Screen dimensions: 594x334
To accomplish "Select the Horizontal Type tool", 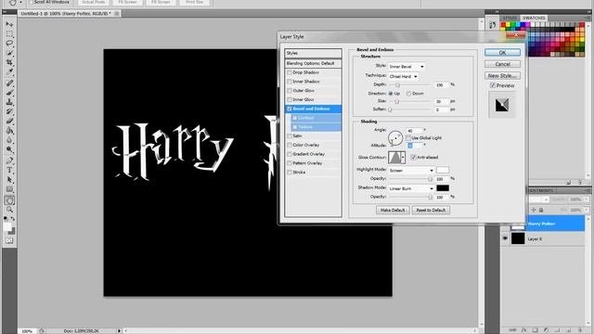I will pyautogui.click(x=9, y=171).
